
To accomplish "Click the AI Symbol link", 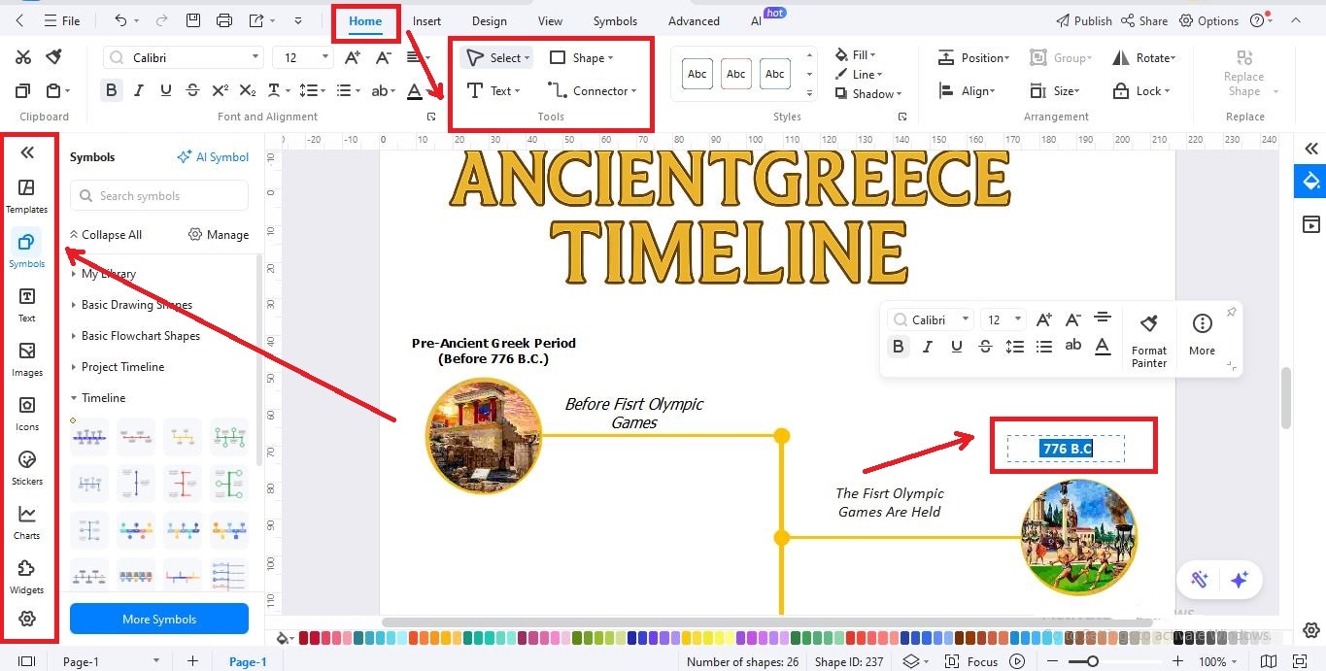I will tap(213, 156).
